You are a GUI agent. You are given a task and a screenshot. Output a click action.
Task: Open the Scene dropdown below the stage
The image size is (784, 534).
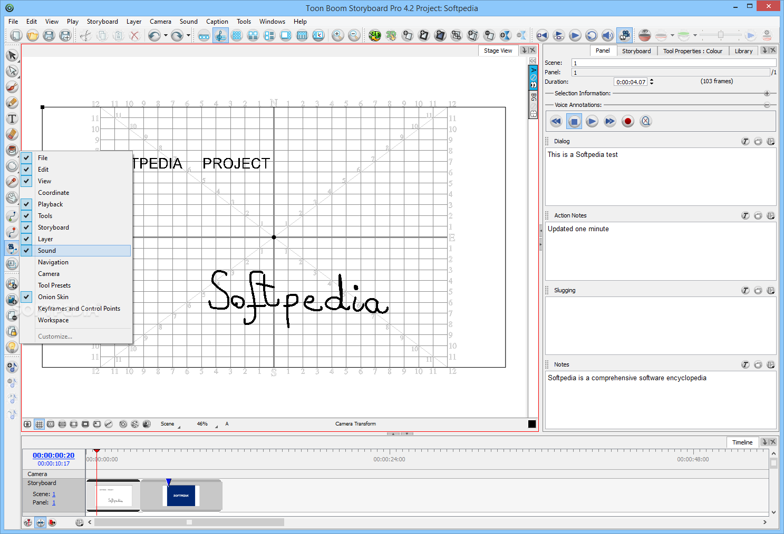tap(170, 424)
